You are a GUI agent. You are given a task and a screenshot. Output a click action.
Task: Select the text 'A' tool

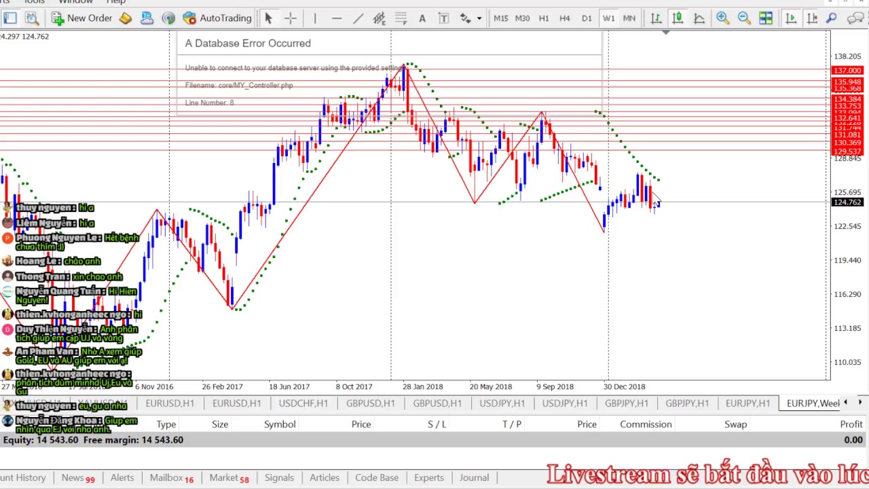pyautogui.click(x=422, y=18)
